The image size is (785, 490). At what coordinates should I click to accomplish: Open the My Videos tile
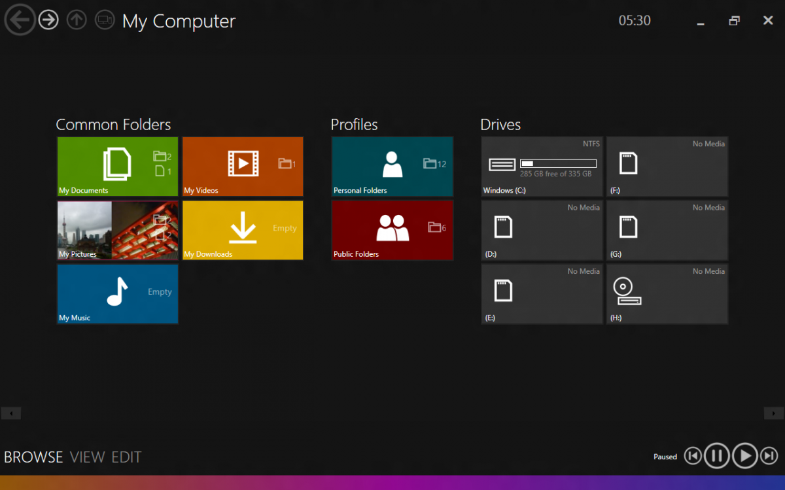(243, 167)
